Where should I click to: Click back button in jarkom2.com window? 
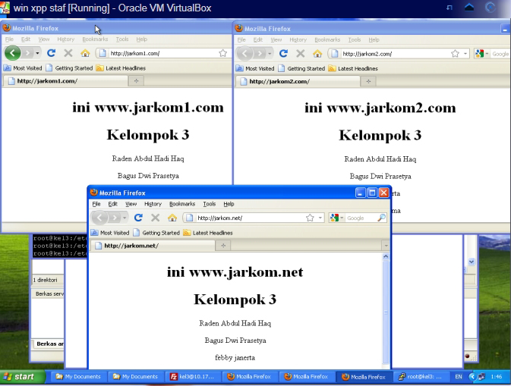[x=244, y=53]
